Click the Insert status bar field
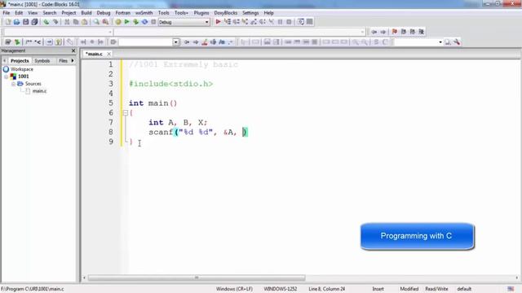522x293 pixels. 378,289
